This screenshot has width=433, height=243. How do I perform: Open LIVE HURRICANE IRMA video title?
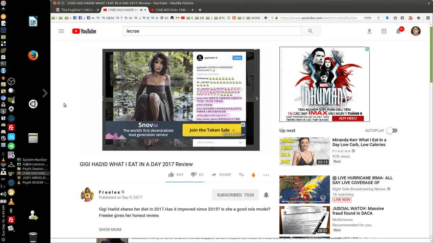362,180
